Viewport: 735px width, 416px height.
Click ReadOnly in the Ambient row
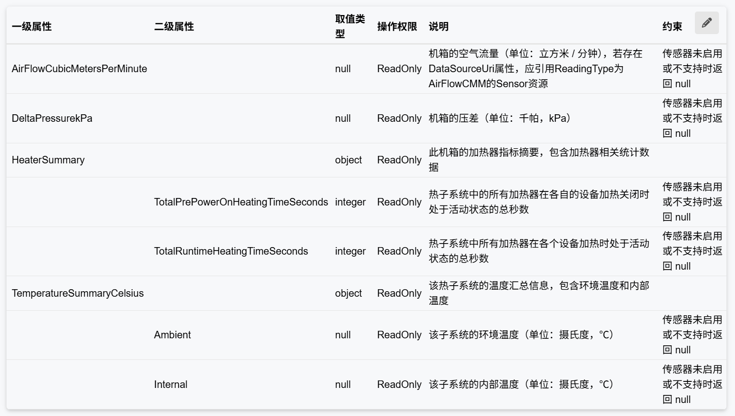[399, 335]
